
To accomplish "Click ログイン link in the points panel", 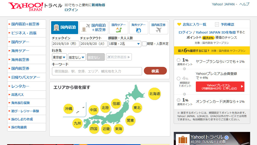I will tap(185, 32).
